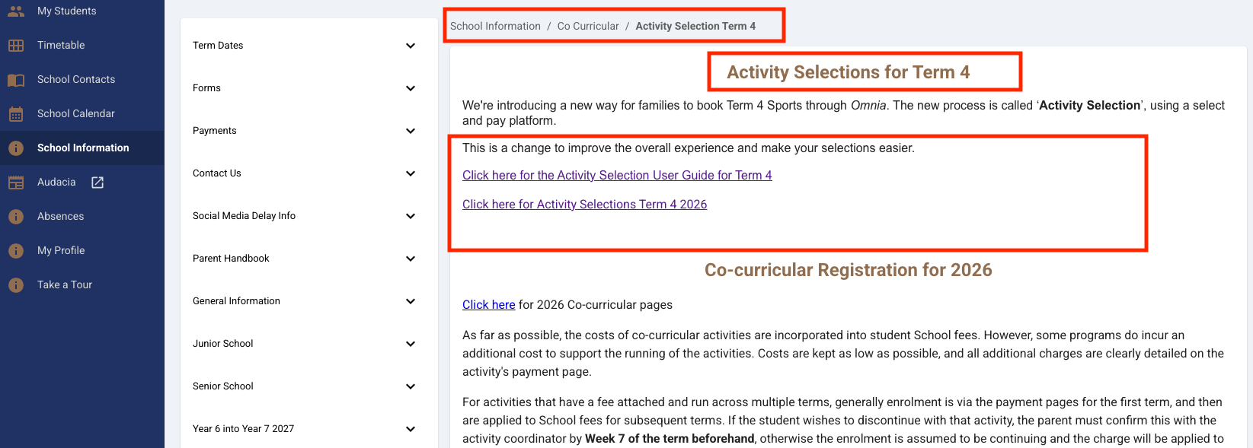Click the Audacia external link icon
1253x448 pixels.
click(x=97, y=182)
